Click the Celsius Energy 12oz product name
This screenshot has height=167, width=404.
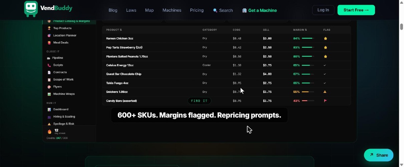[x=120, y=65]
